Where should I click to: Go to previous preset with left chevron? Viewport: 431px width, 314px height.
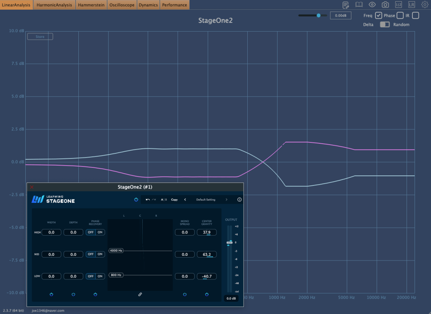click(185, 199)
